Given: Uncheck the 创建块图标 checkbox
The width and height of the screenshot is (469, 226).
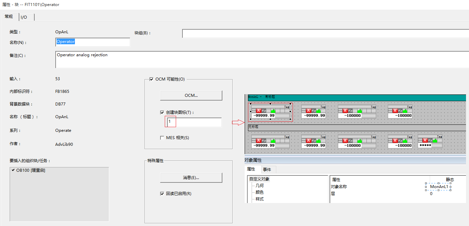Looking at the screenshot, I should 162,113.
